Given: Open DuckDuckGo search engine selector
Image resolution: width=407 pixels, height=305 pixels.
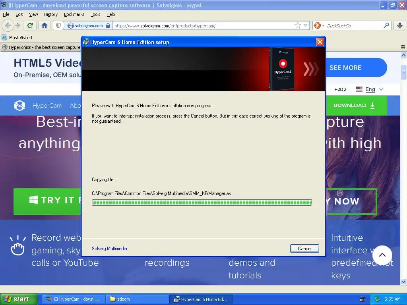Looking at the screenshot, I should tap(319, 25).
